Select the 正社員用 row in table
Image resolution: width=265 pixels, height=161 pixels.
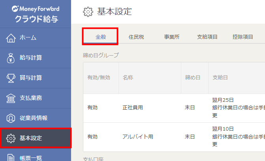(133, 108)
